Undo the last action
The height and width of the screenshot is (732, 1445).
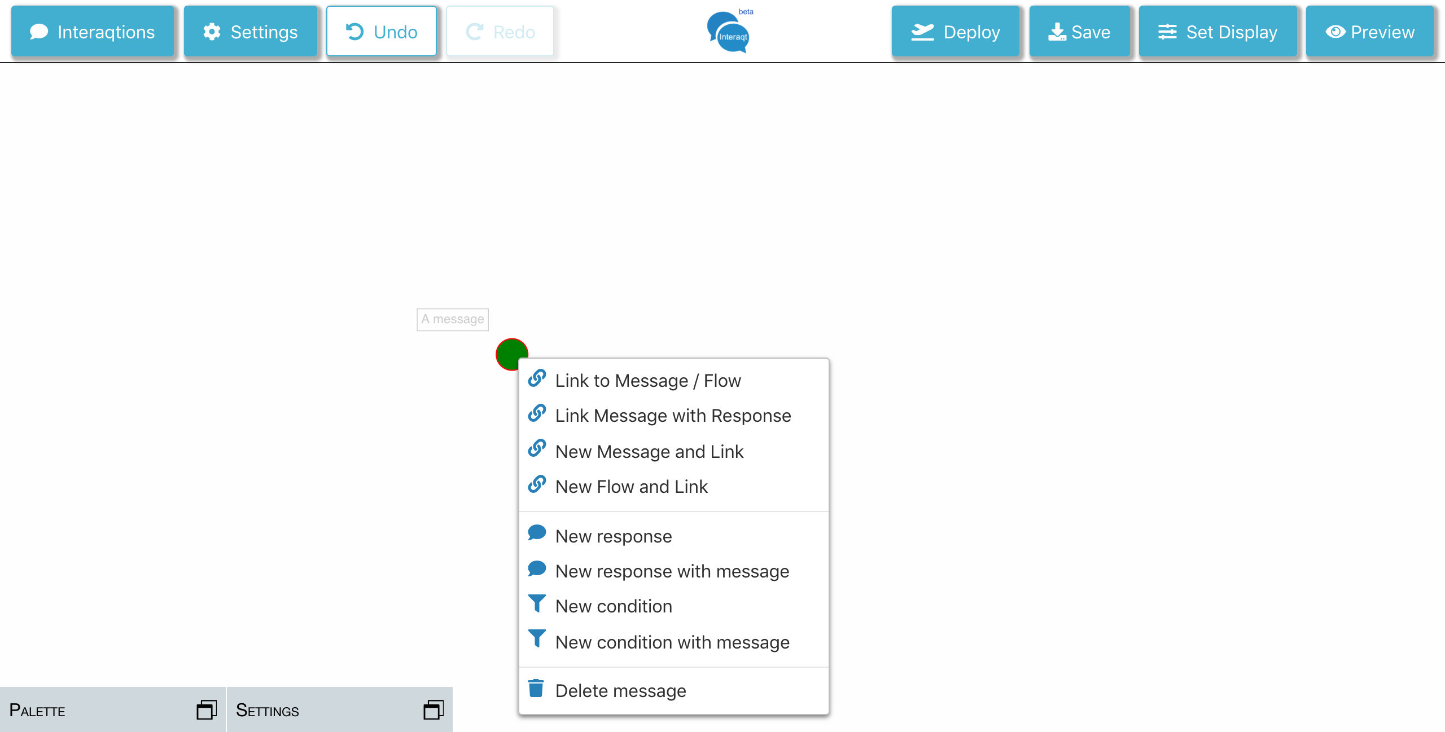[x=382, y=32]
